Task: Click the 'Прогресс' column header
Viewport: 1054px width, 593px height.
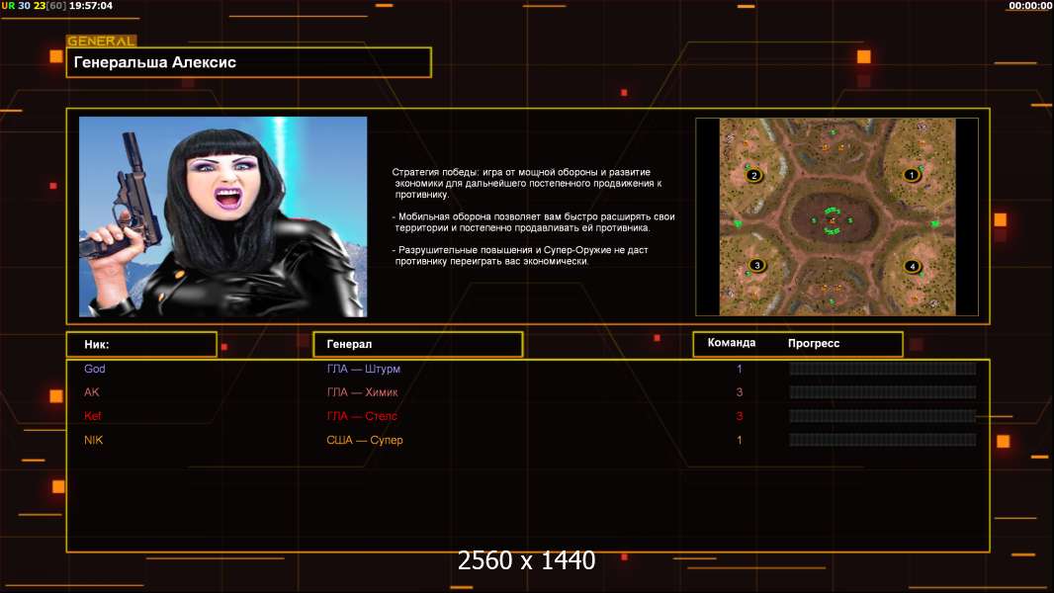Action: 814,343
